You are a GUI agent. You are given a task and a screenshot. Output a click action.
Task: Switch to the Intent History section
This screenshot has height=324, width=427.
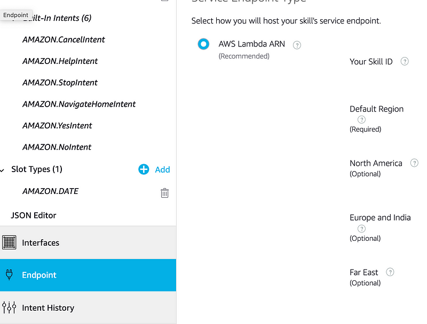coord(48,307)
